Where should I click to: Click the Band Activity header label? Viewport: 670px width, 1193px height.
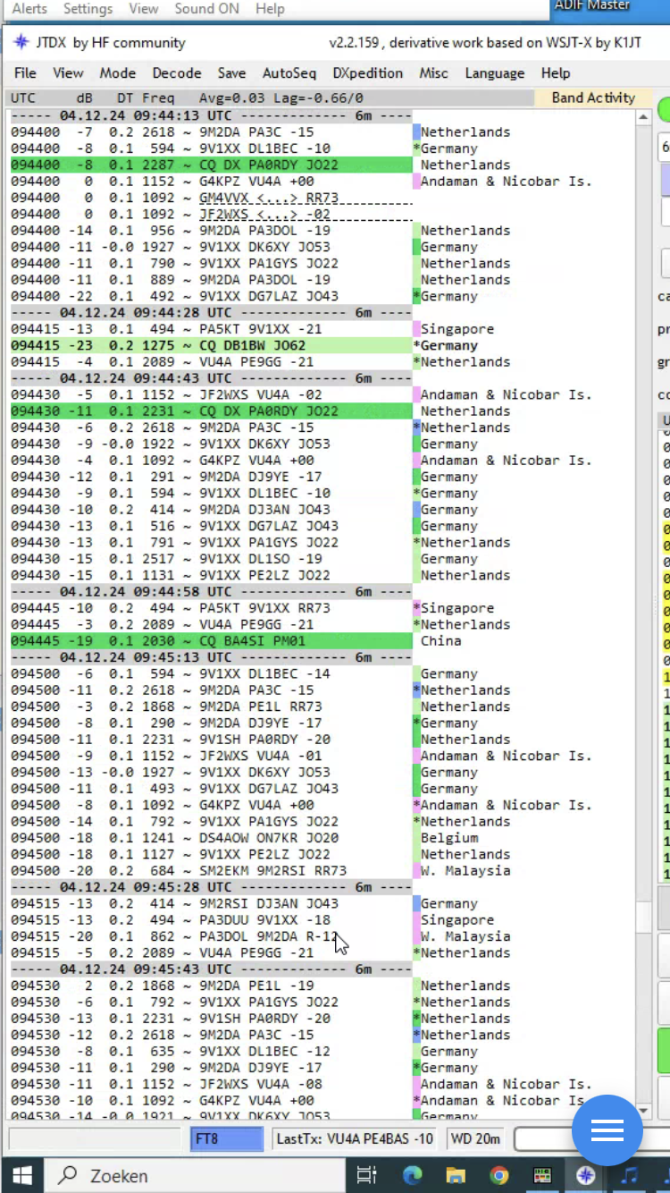click(593, 98)
